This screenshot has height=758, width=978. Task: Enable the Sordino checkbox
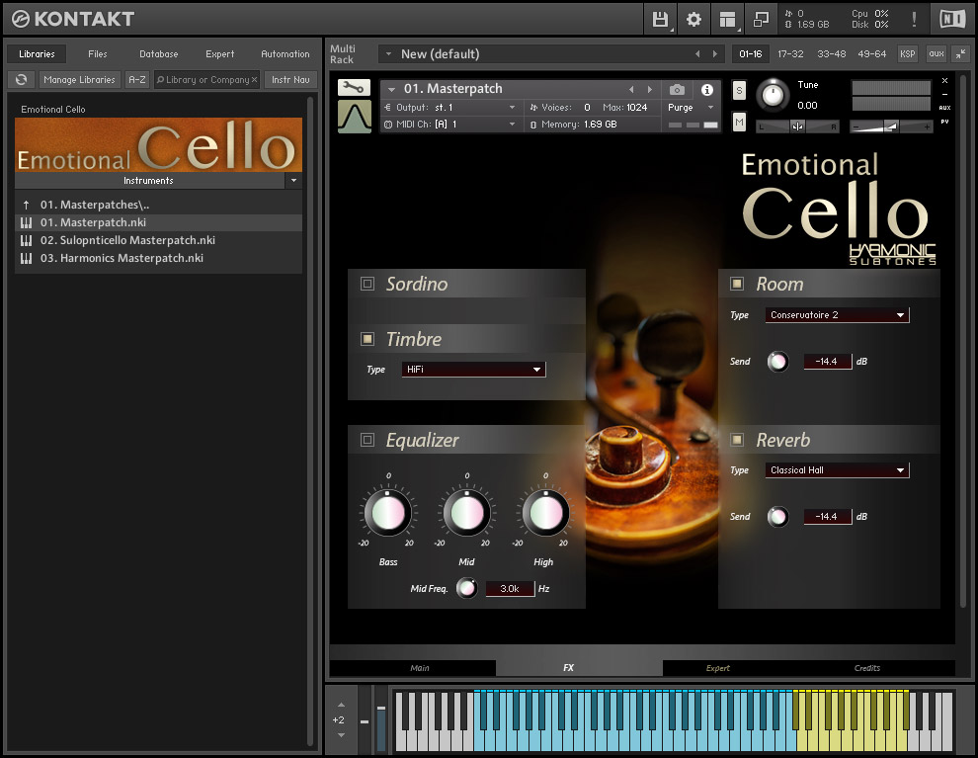tap(367, 285)
